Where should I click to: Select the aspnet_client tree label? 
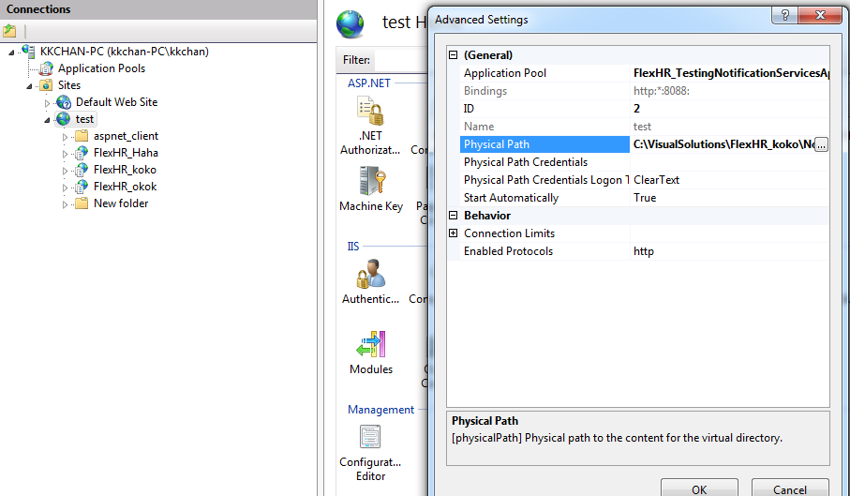click(x=126, y=136)
